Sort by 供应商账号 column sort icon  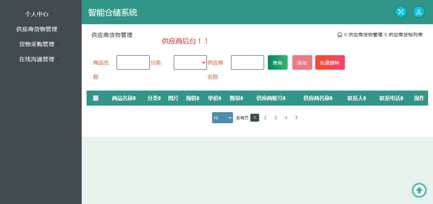click(x=284, y=98)
